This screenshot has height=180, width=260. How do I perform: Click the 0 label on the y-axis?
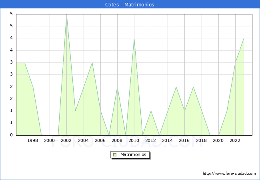pyautogui.click(x=11, y=135)
